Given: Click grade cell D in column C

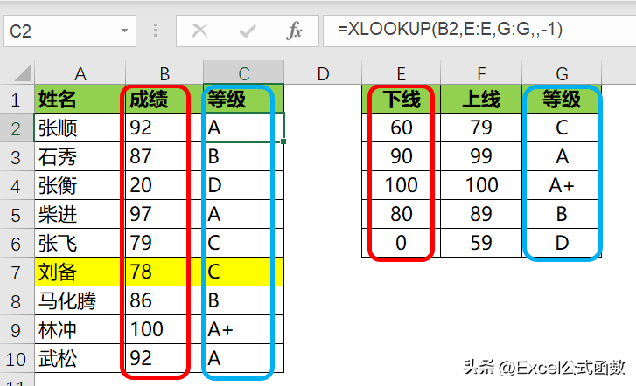Looking at the screenshot, I should point(243,185).
